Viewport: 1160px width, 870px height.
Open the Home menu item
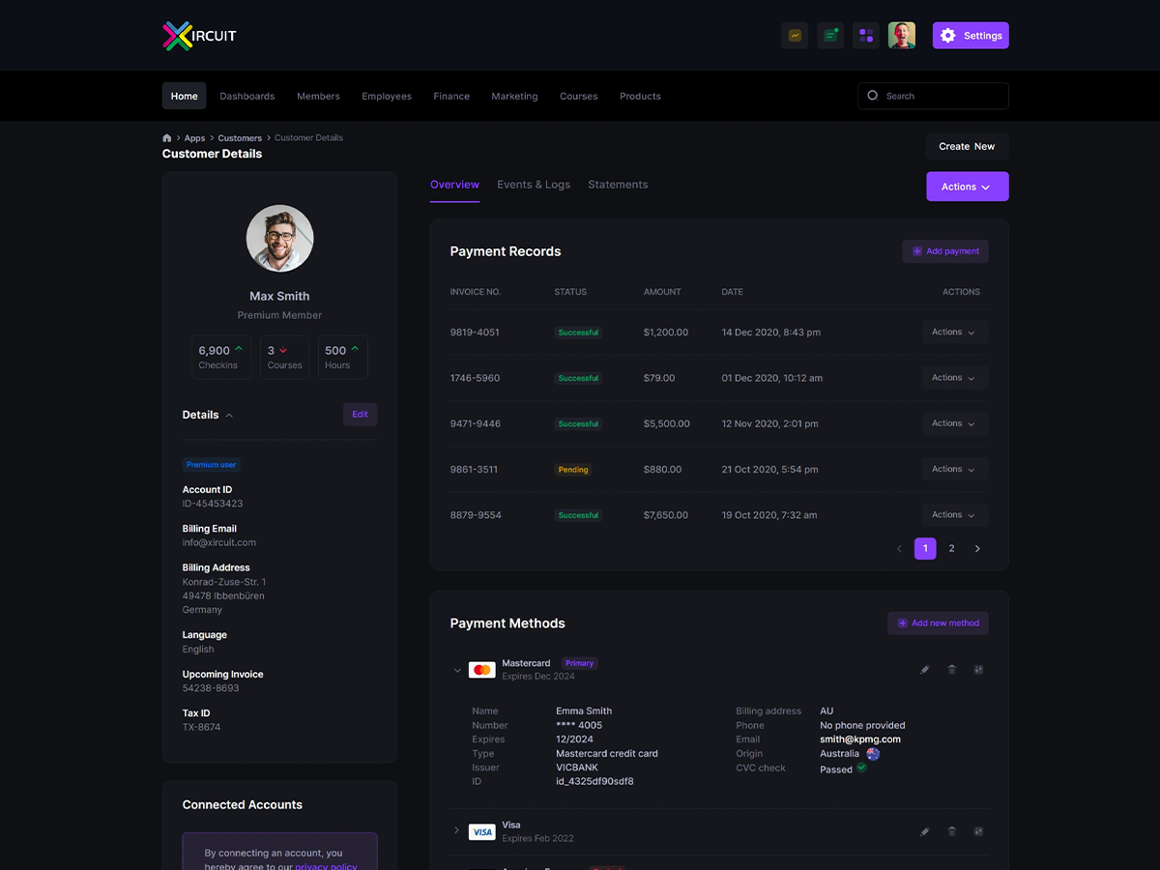[185, 96]
